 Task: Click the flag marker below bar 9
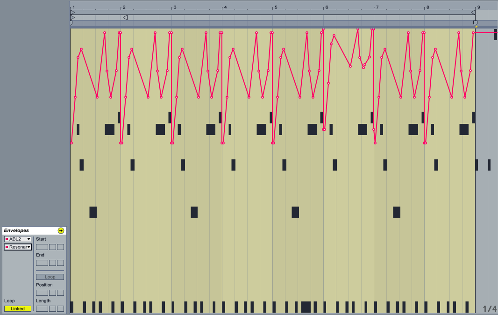475,23
